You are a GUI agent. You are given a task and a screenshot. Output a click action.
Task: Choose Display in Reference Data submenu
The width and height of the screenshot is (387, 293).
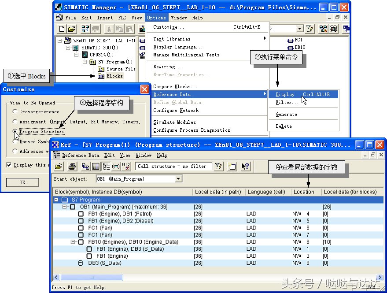(303, 94)
